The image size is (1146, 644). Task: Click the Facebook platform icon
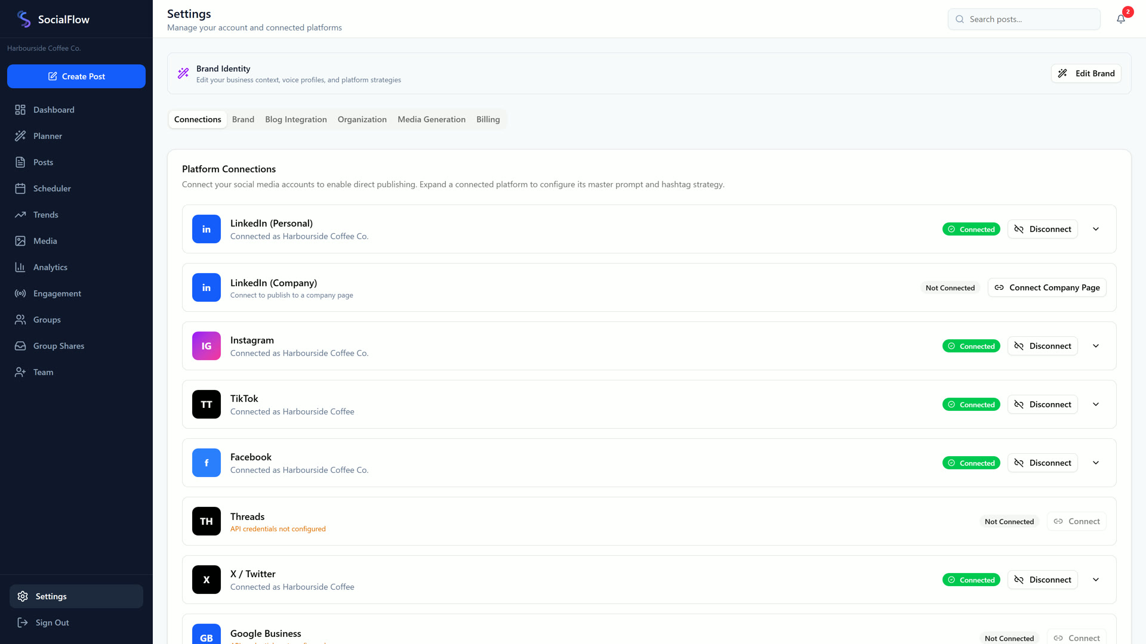207,463
